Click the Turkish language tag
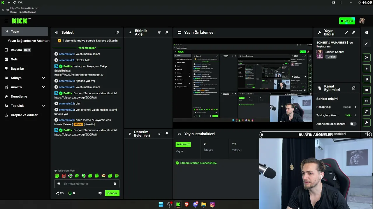Screen dimensions: 373x209 (x=331, y=57)
